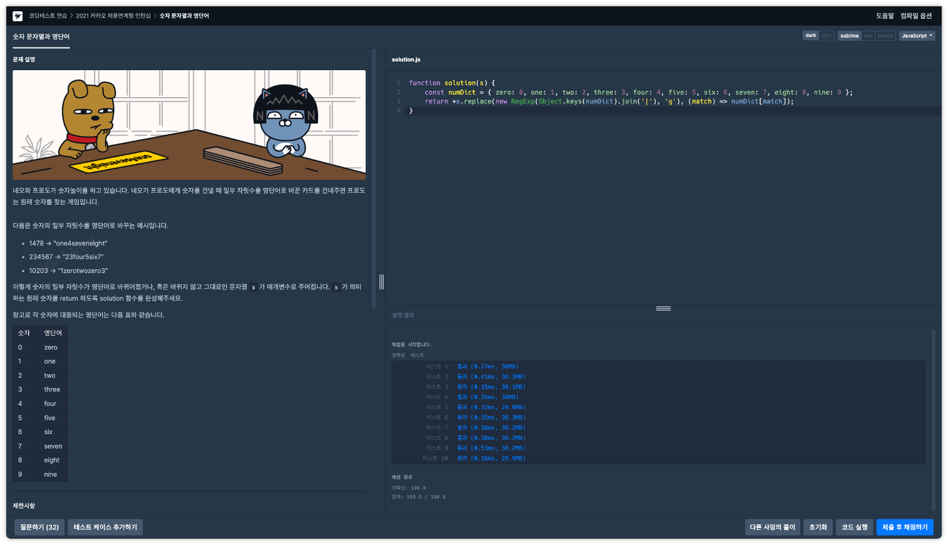Open the 2021 카카오 채용연계형 인턴십 breadcrumb
Viewport: 948px width, 545px height.
coord(113,16)
